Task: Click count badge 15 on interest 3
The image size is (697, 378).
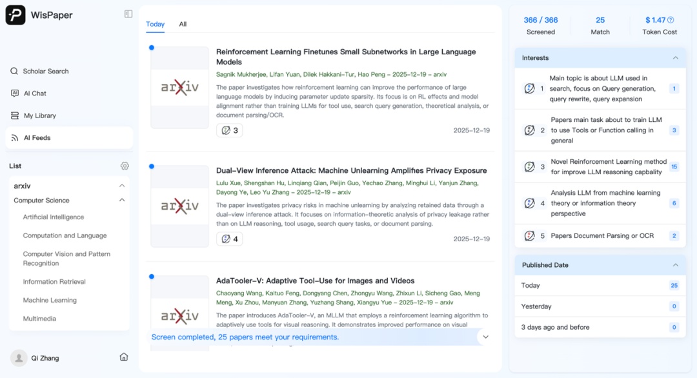Action: (674, 166)
